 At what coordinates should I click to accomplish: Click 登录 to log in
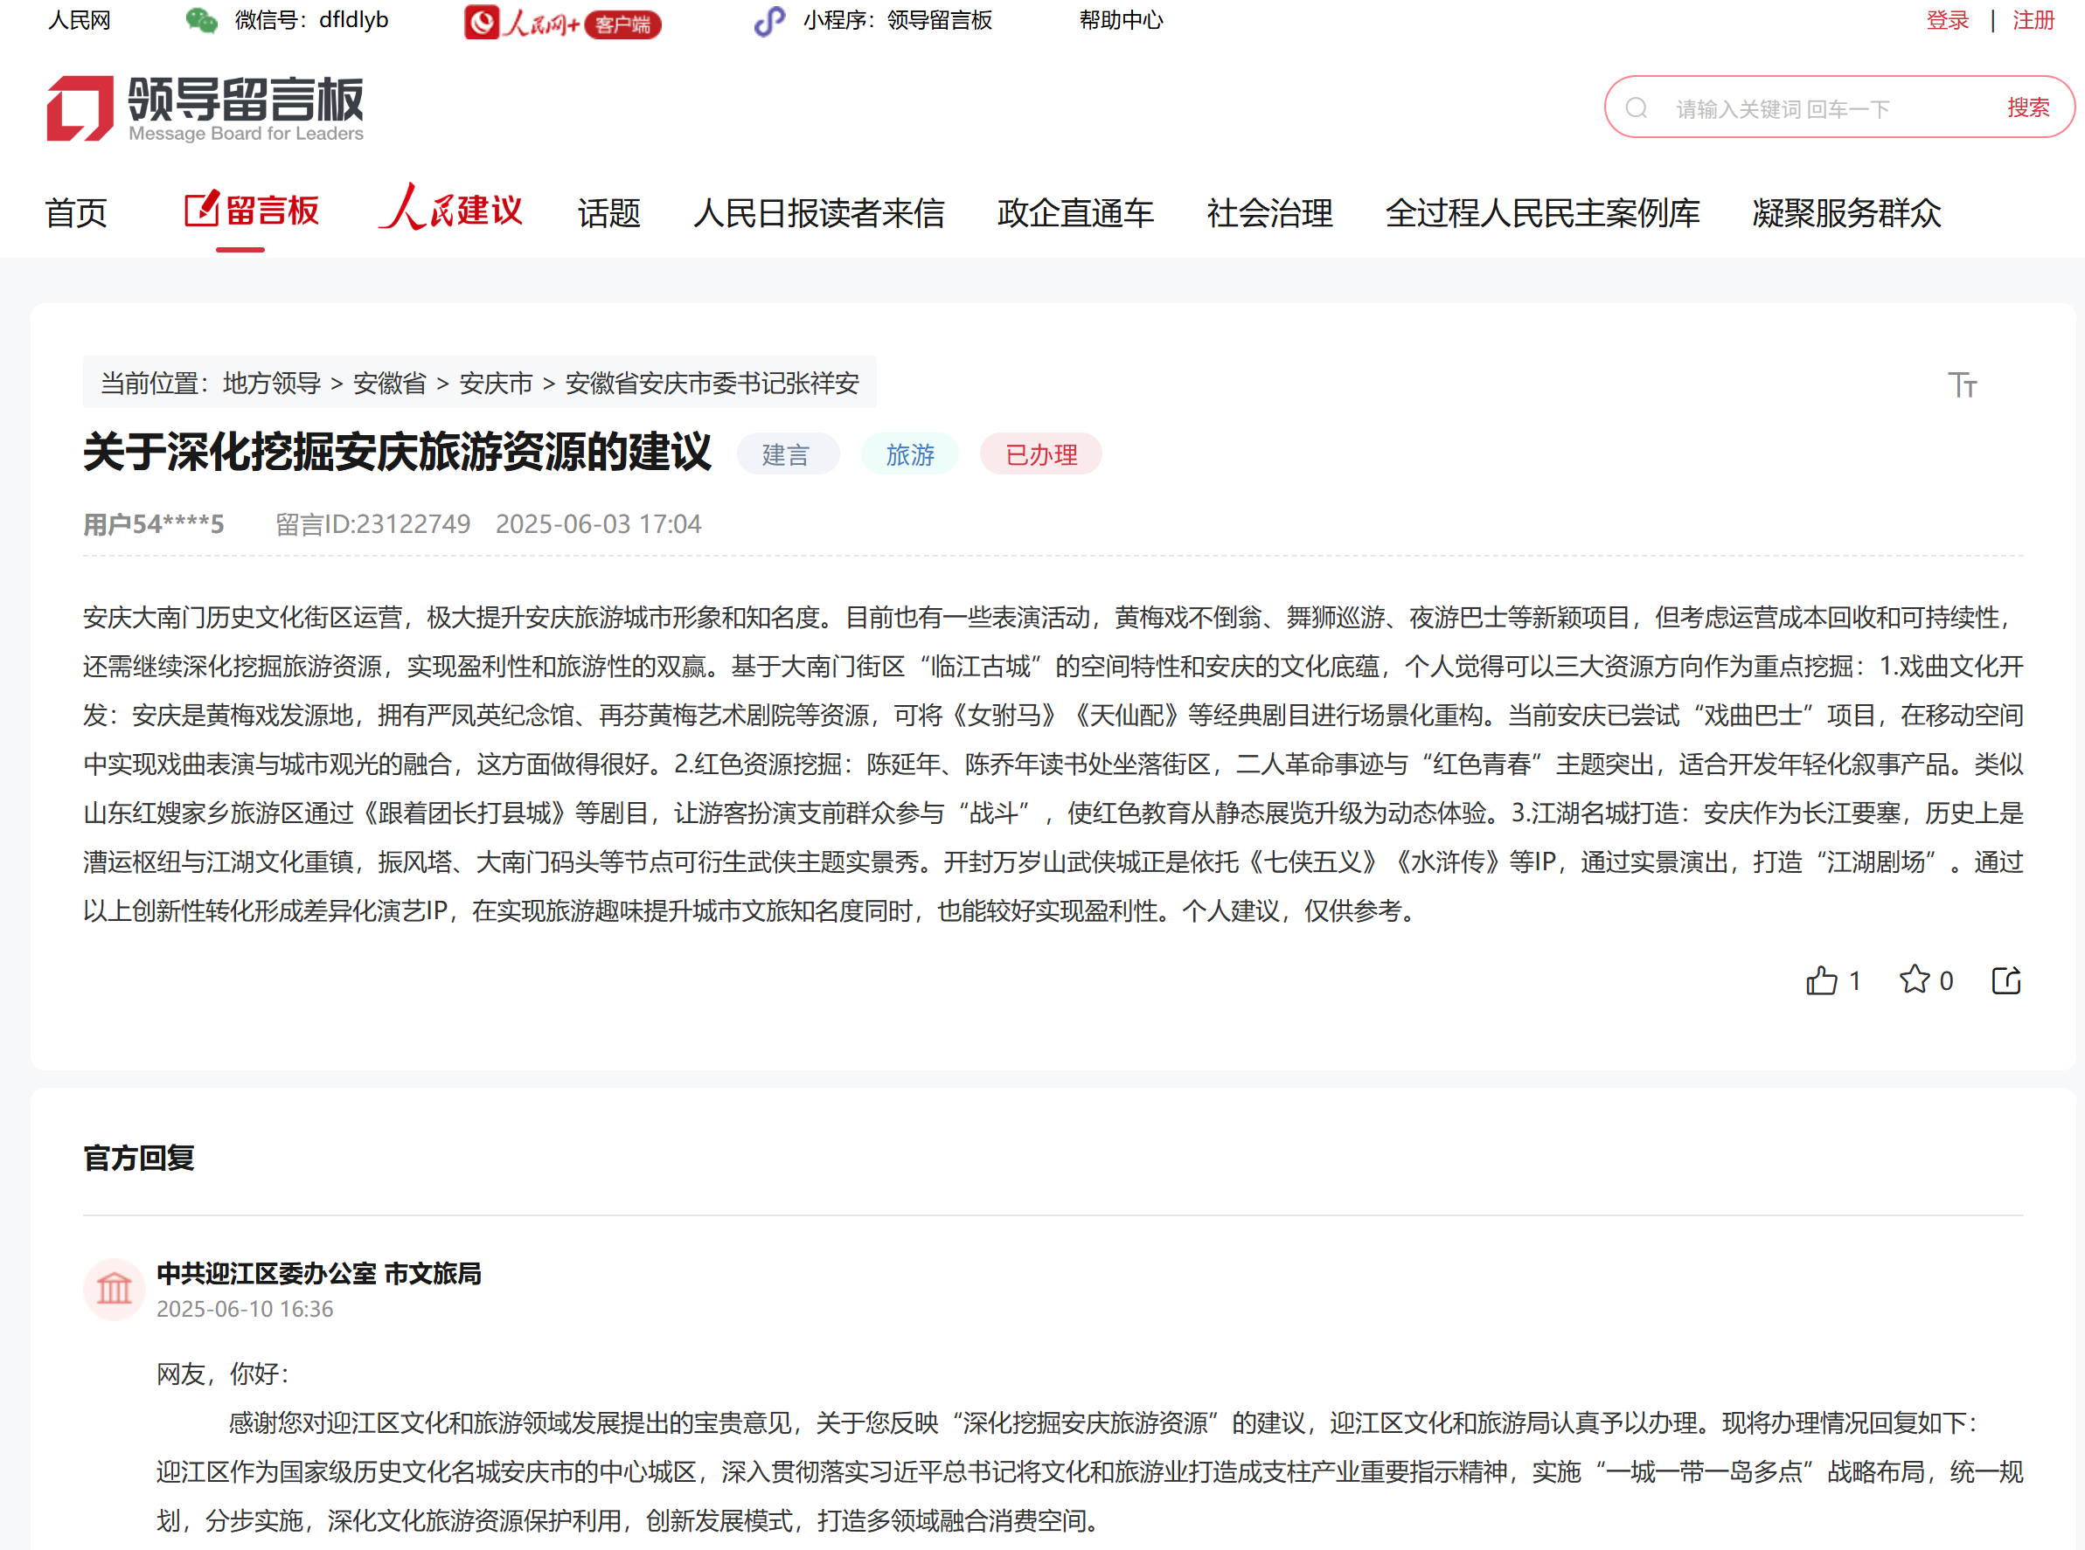1948,21
